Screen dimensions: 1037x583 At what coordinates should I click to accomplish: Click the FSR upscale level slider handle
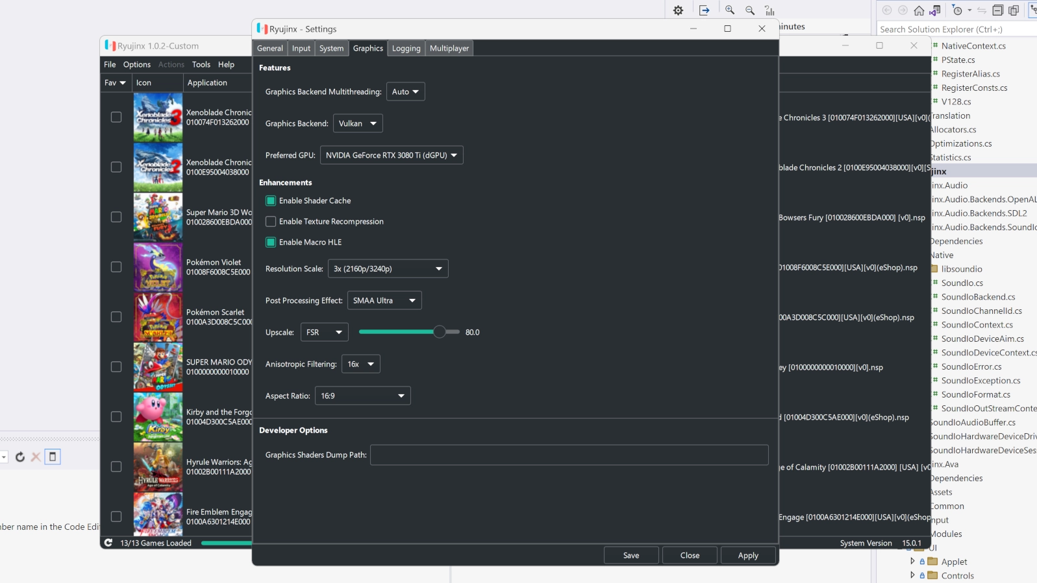click(x=440, y=332)
